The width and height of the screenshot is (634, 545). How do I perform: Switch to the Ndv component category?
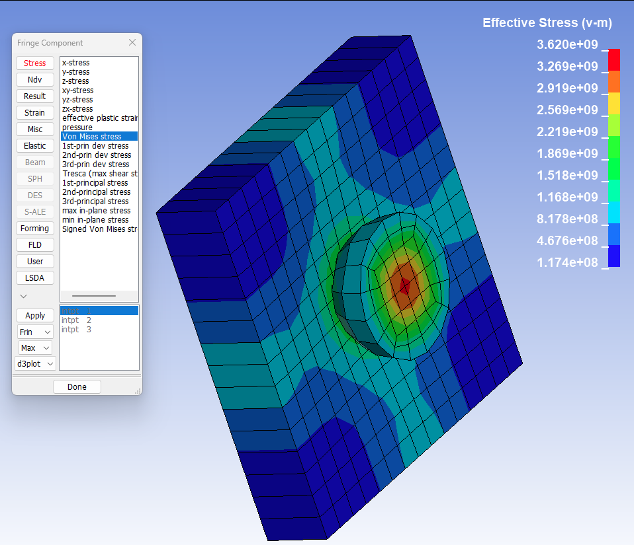pyautogui.click(x=35, y=80)
